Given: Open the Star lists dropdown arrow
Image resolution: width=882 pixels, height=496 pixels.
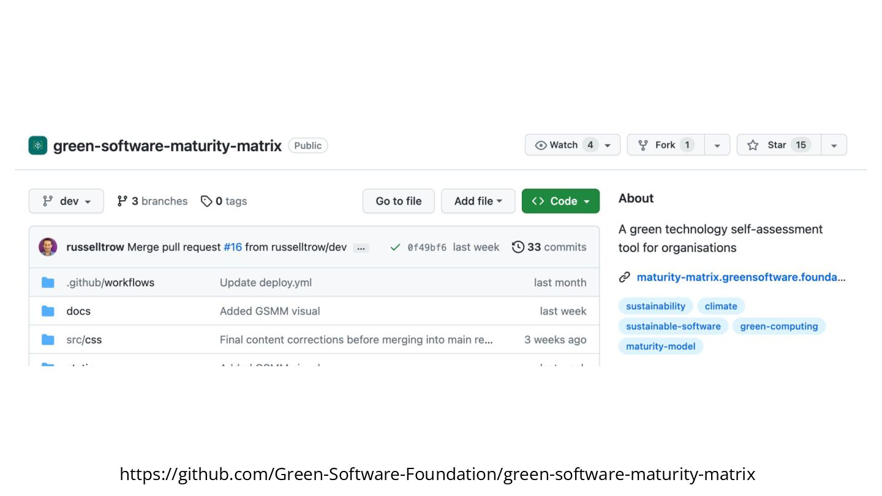Looking at the screenshot, I should pyautogui.click(x=834, y=146).
